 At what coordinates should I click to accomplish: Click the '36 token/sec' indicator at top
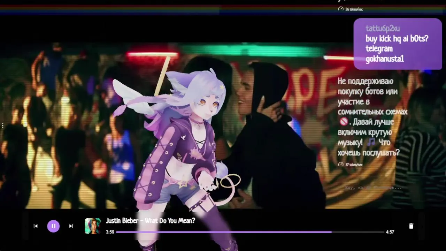coord(351,9)
